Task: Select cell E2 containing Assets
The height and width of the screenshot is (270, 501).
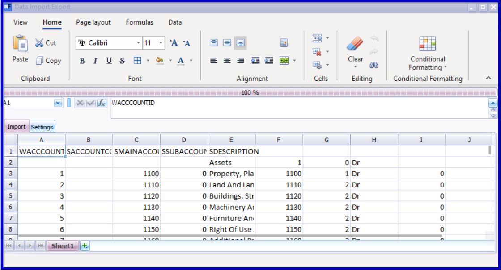Action: (x=231, y=163)
